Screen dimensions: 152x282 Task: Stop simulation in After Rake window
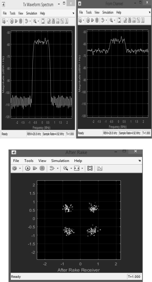coord(42,168)
